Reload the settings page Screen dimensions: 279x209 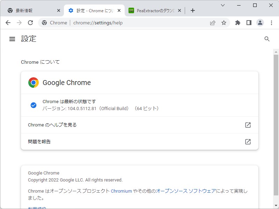click(30, 23)
